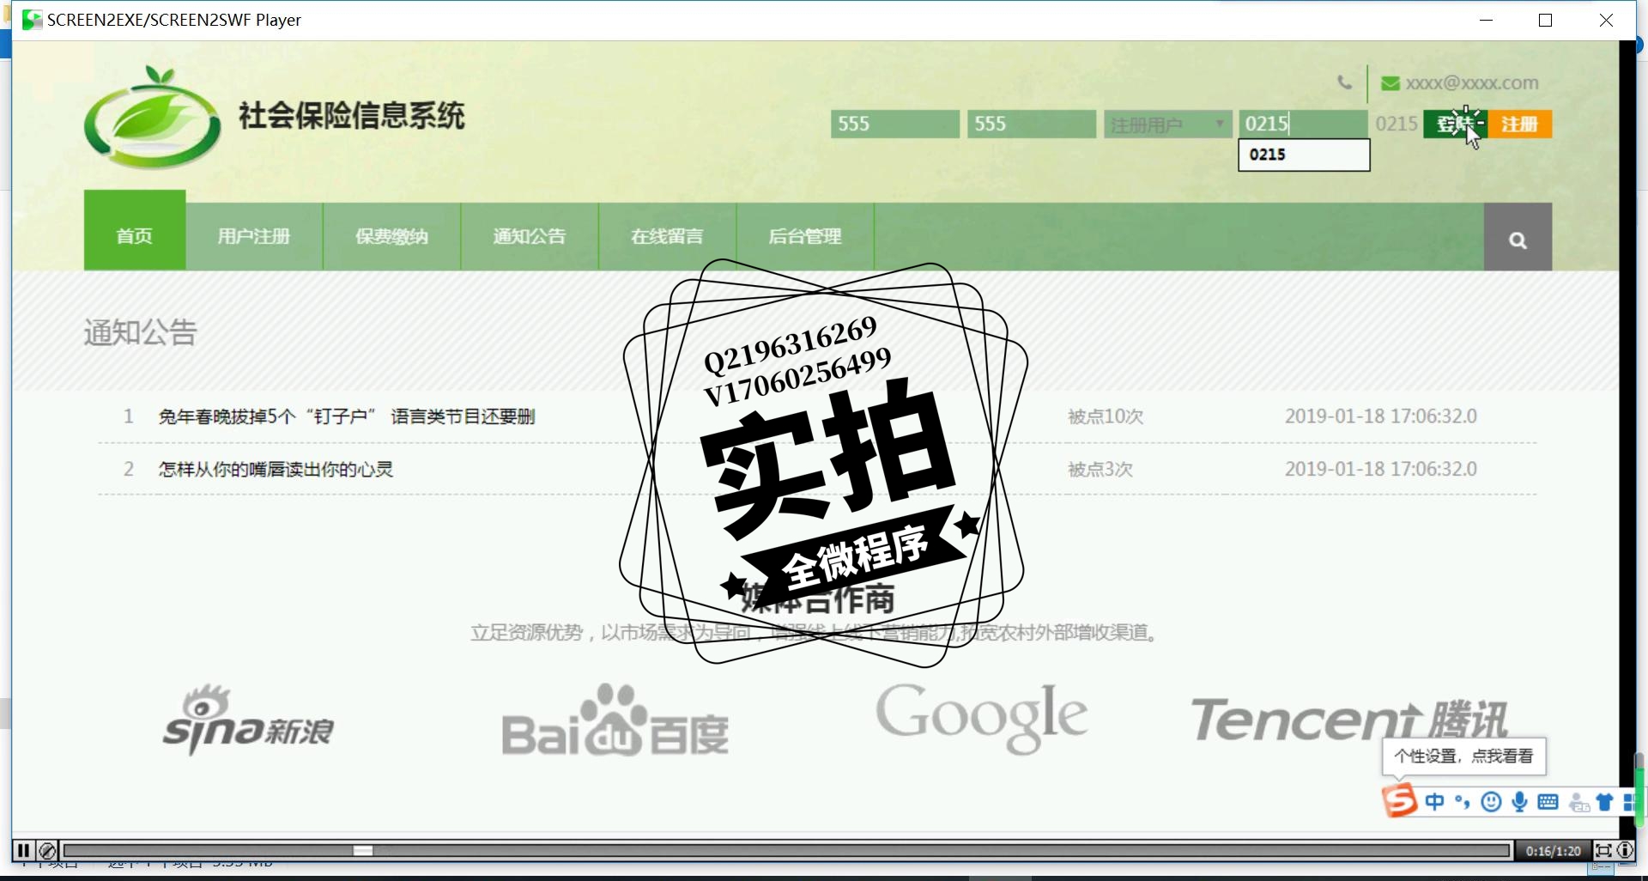This screenshot has width=1648, height=881.
Task: Pause the recording with the pause button
Action: pos(23,850)
